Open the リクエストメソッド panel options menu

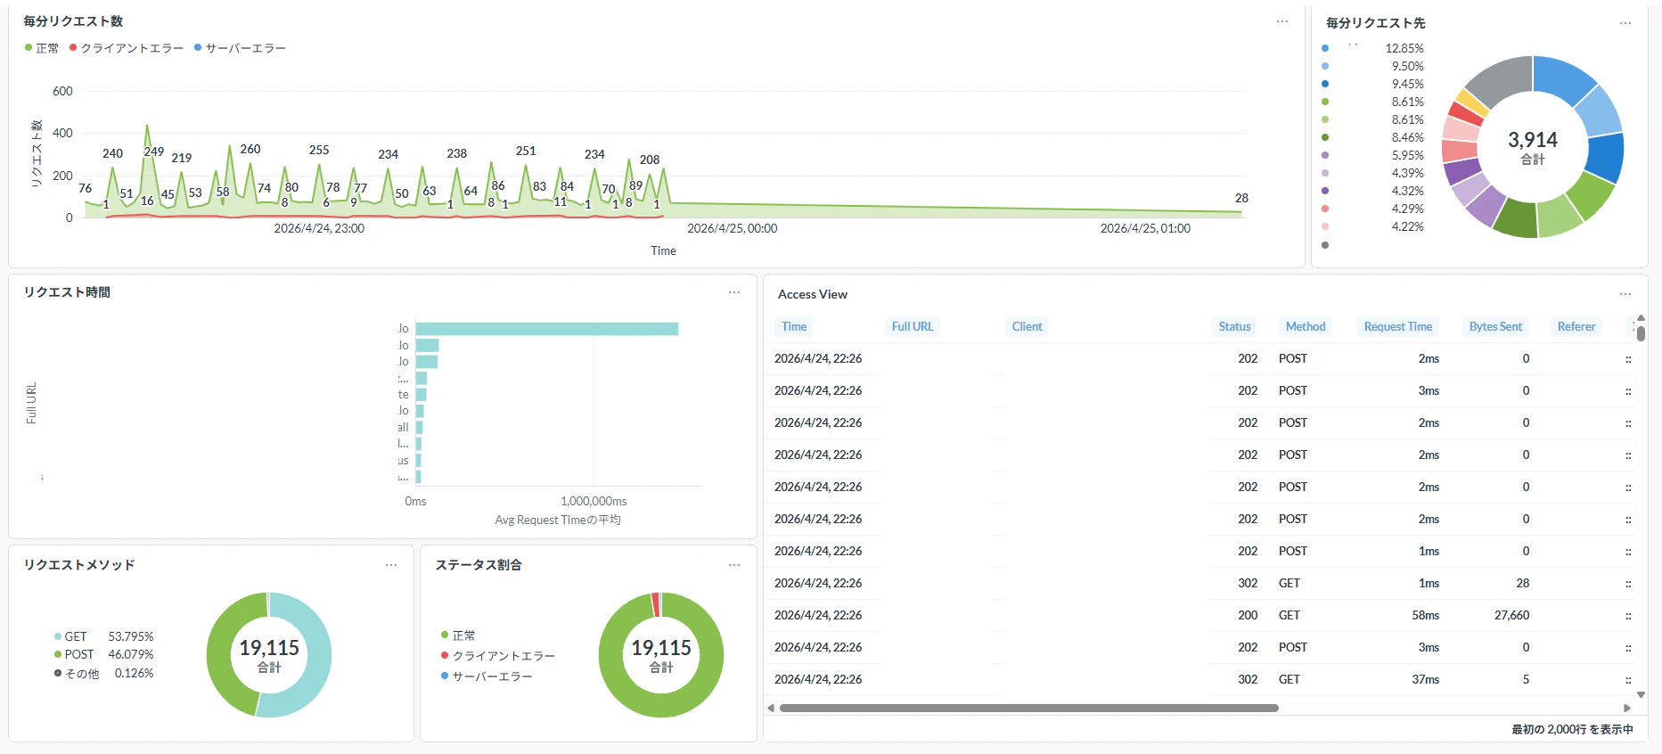coord(390,565)
